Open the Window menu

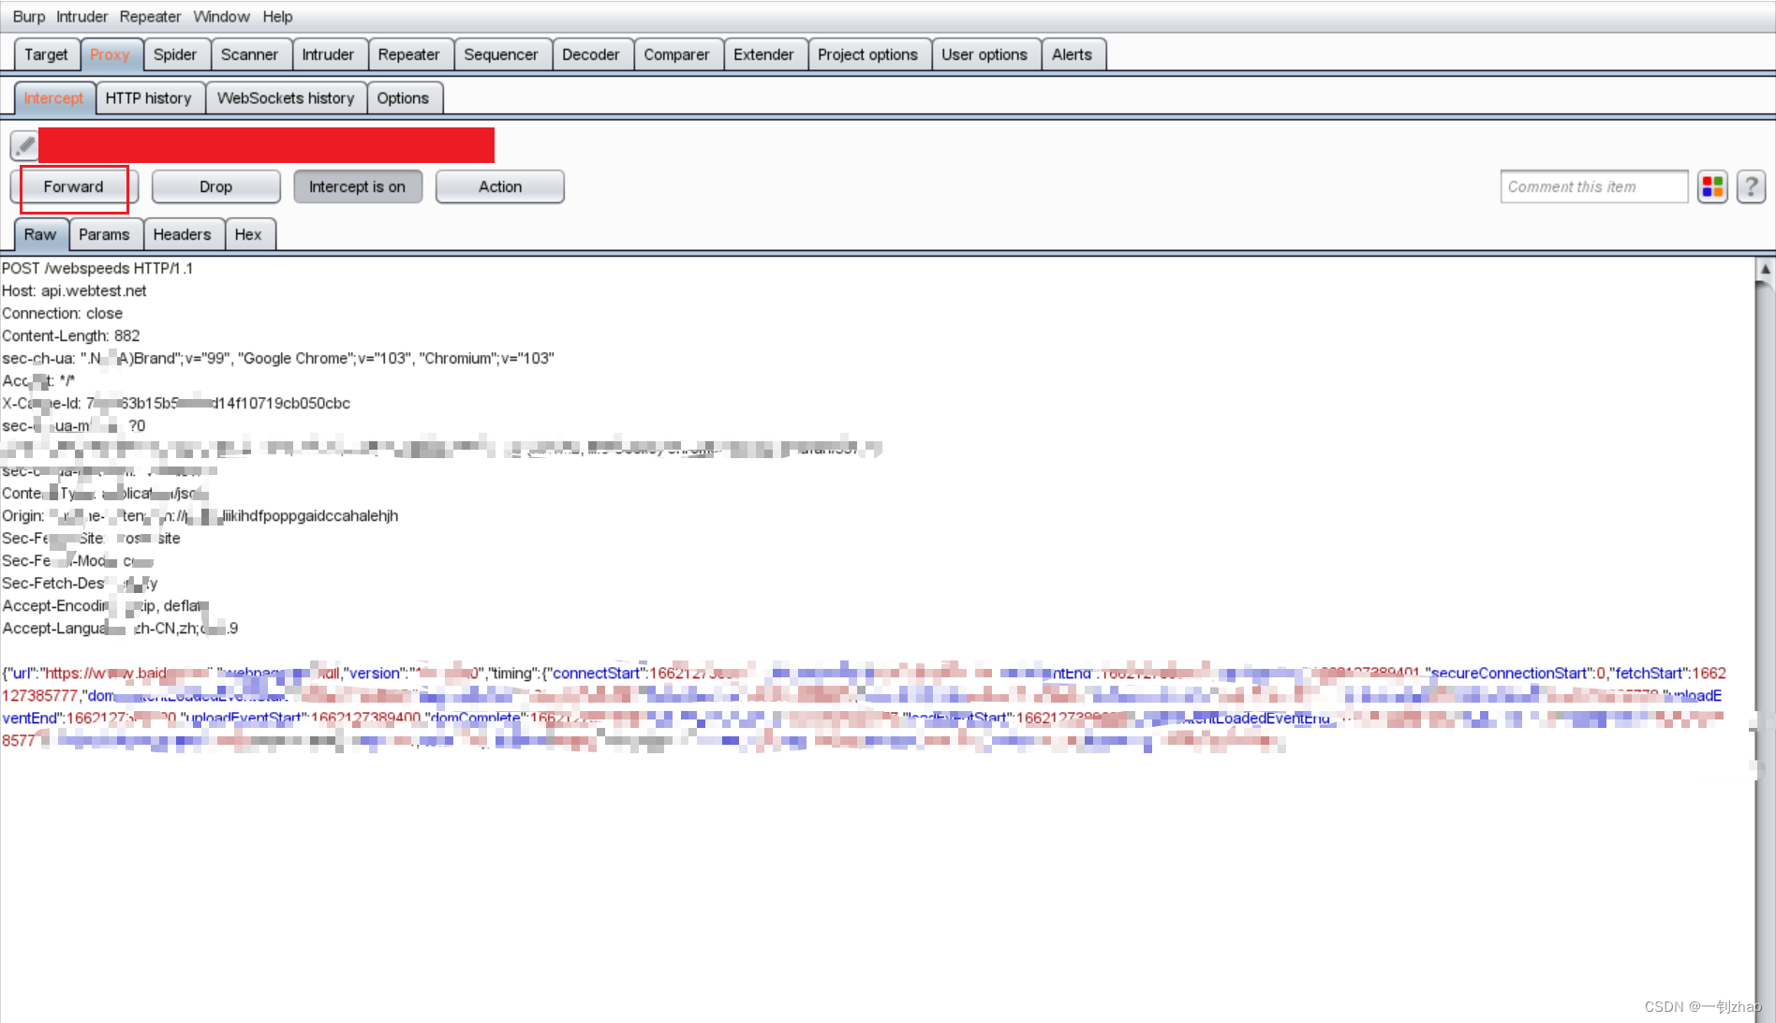click(221, 16)
